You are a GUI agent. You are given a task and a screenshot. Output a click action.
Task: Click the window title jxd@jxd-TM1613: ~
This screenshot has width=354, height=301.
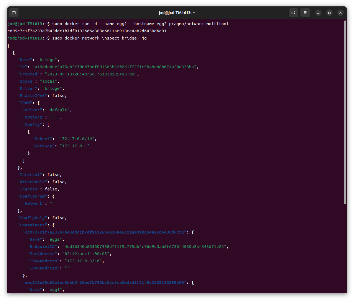177,13
